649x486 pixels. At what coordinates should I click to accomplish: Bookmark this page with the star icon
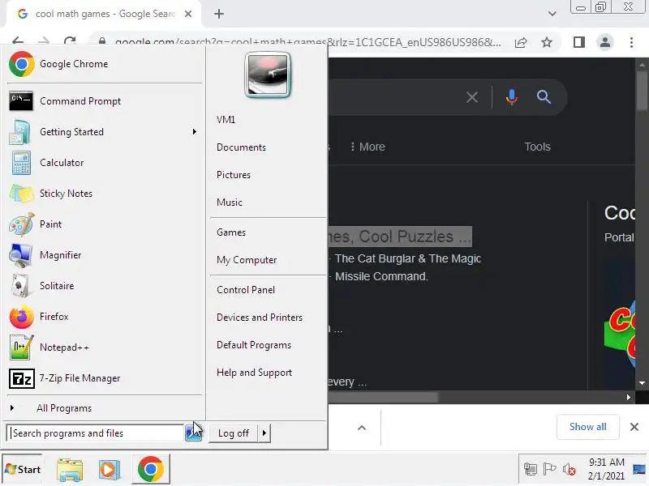(x=547, y=42)
